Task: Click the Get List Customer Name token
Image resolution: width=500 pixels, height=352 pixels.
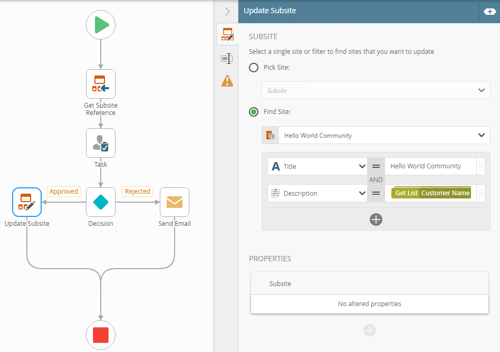Action: [431, 193]
